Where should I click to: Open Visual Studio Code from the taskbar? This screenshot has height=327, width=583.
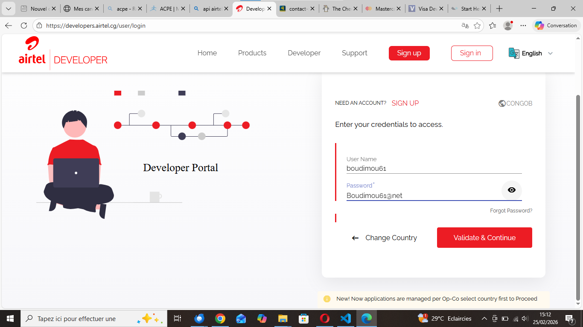point(346,318)
